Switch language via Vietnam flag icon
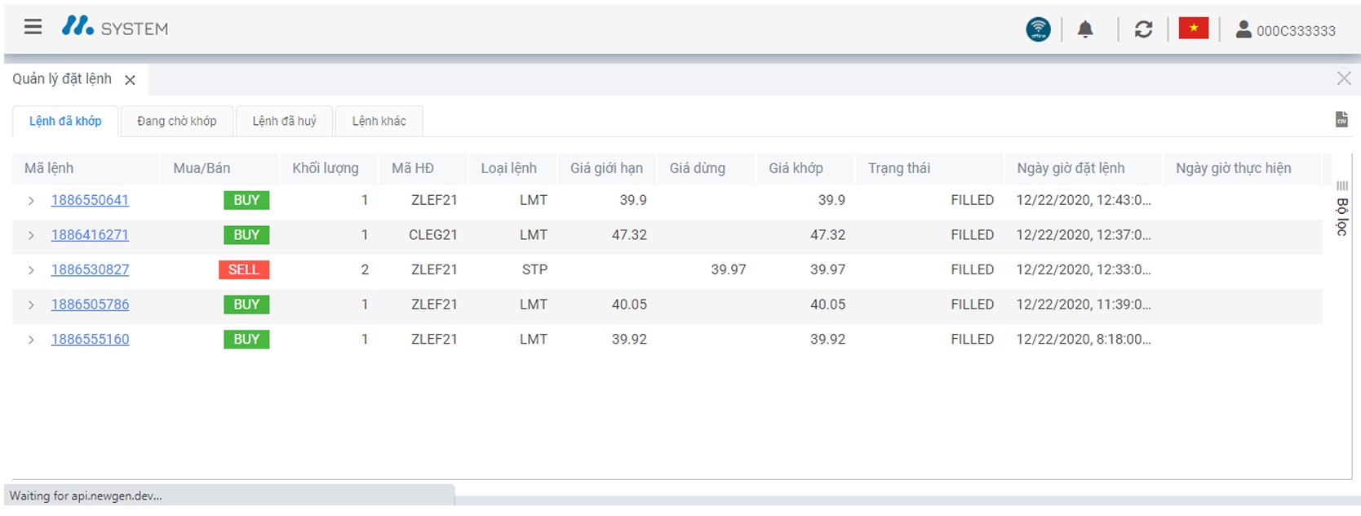This screenshot has height=516, width=1361. point(1193,29)
